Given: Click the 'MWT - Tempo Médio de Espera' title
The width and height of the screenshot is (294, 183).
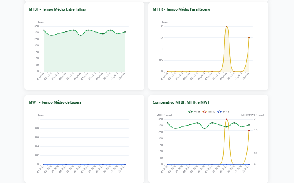Looking at the screenshot, I should (55, 102).
